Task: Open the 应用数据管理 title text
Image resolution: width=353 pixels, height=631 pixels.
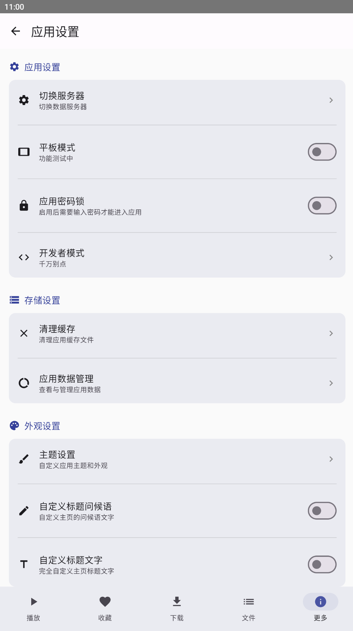Action: pyautogui.click(x=66, y=379)
